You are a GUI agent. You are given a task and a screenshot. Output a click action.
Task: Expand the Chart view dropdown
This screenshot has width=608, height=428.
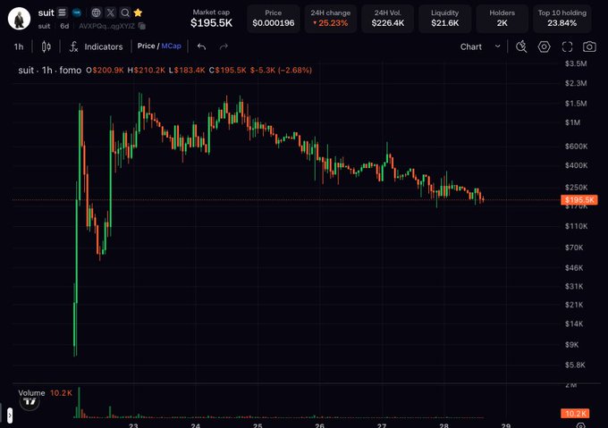[x=480, y=46]
